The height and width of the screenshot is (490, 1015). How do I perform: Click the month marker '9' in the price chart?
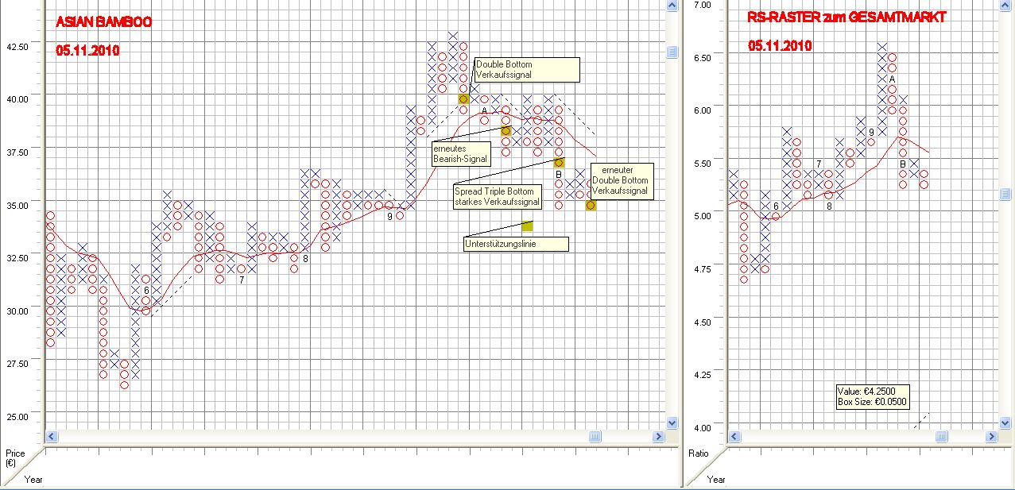click(389, 216)
